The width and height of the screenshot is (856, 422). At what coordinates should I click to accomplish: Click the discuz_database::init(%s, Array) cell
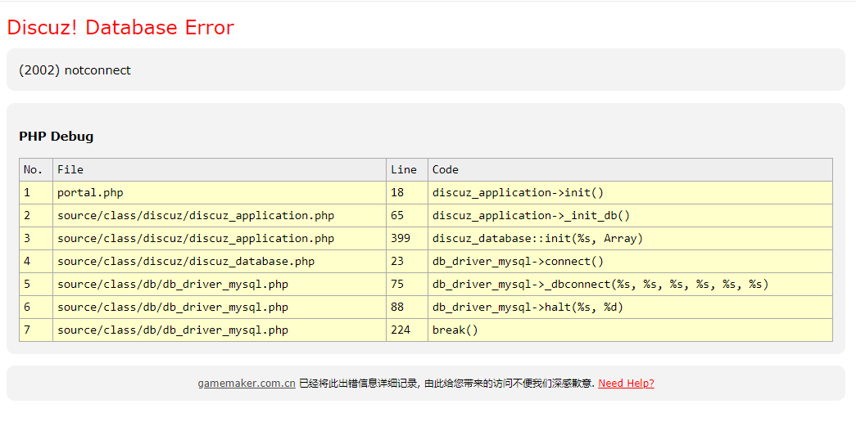pos(537,239)
